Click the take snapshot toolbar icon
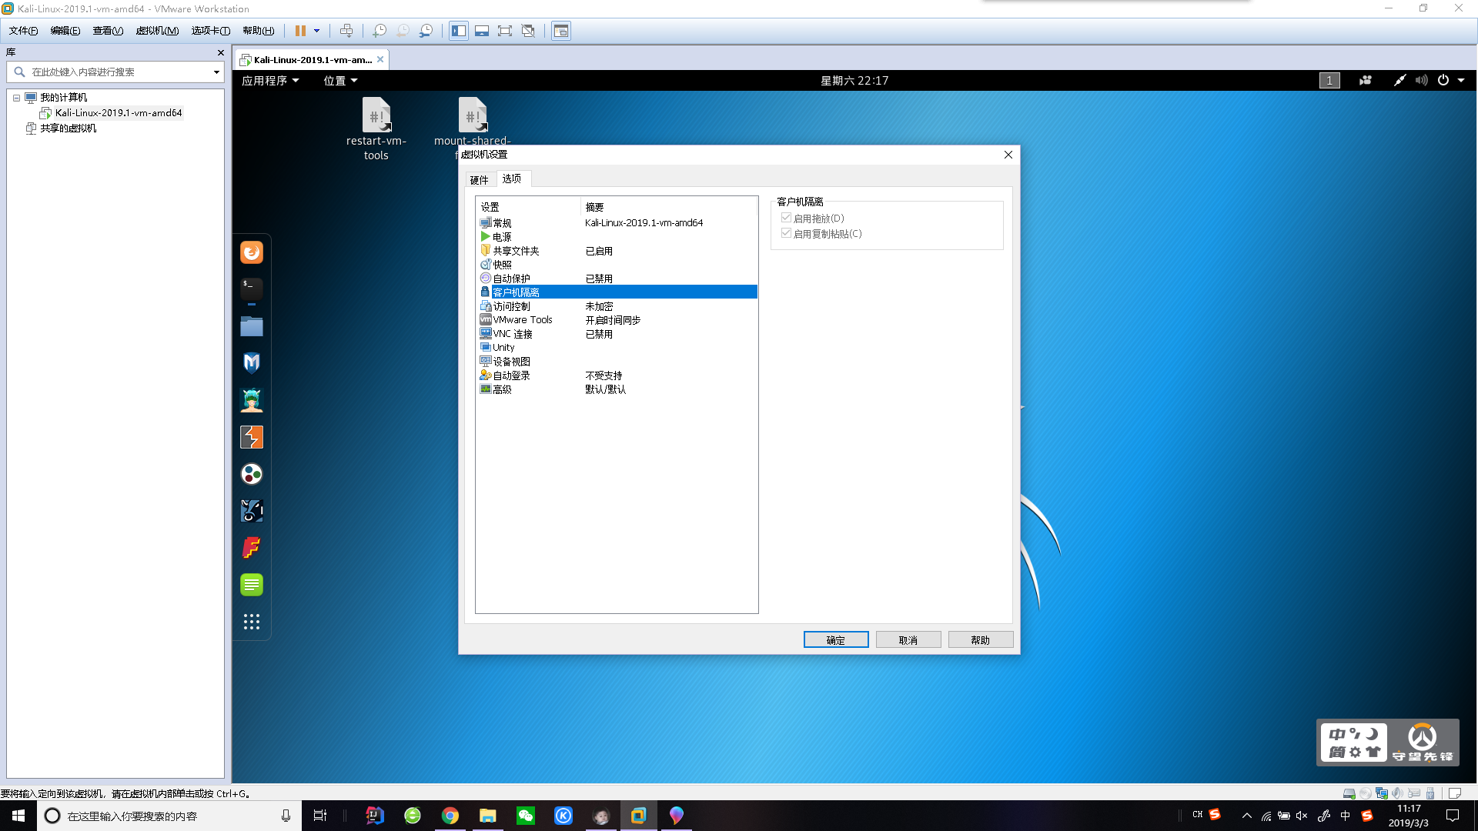Image resolution: width=1478 pixels, height=831 pixels. pos(380,31)
